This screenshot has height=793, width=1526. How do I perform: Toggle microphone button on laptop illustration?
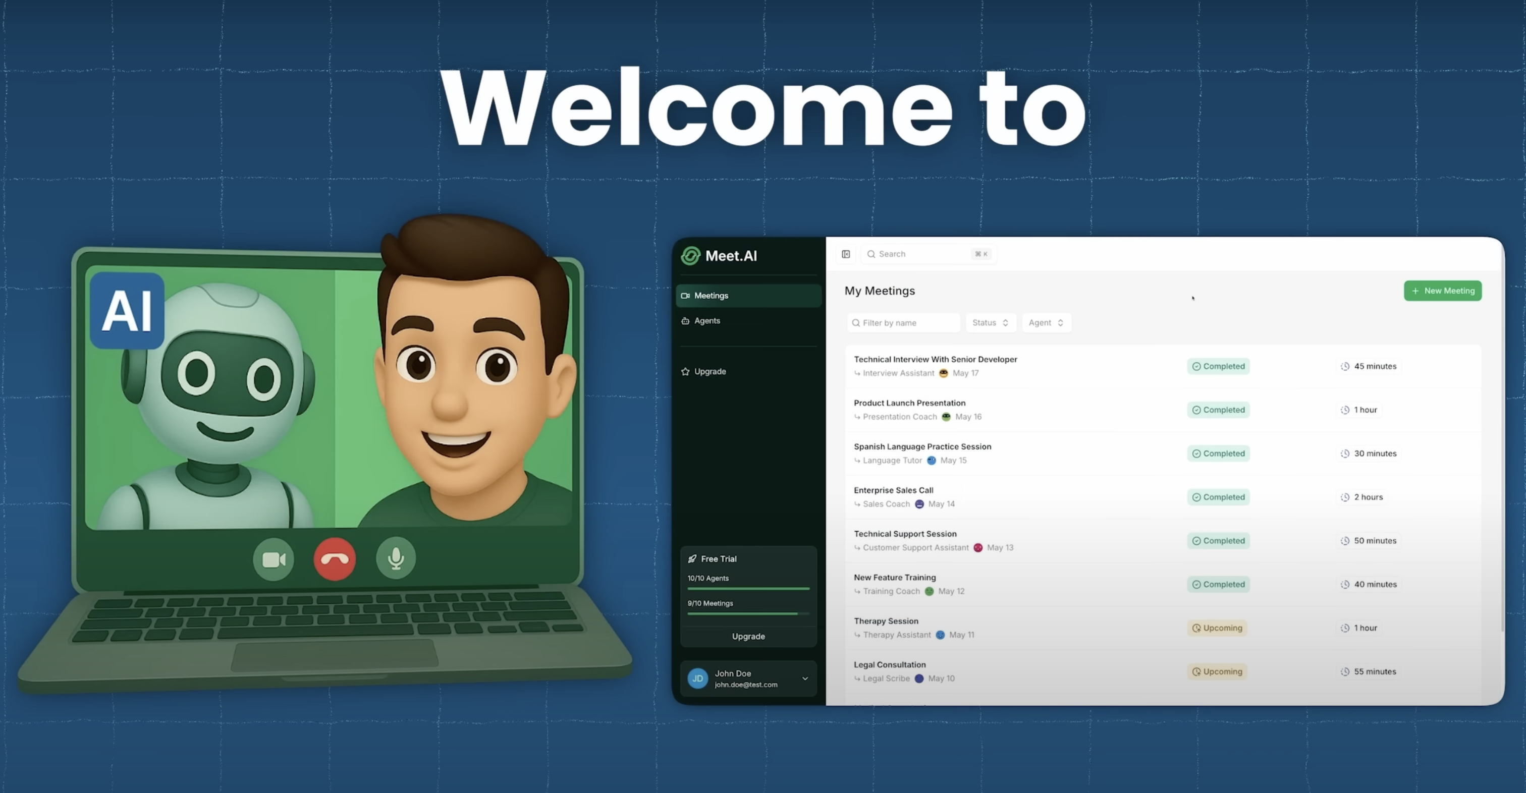[x=396, y=558]
